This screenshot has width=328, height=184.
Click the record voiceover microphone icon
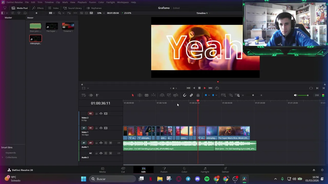(97, 95)
